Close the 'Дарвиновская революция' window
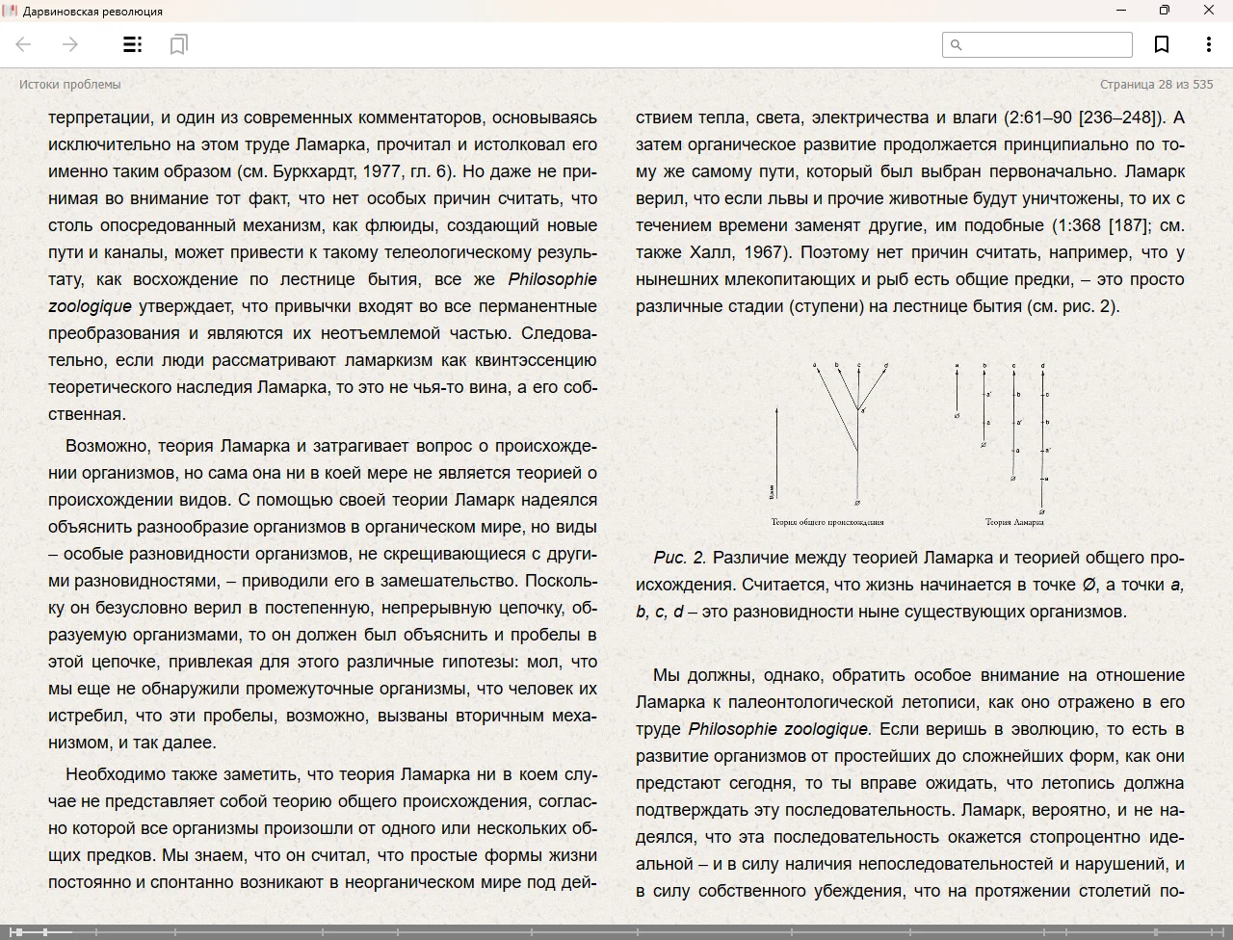The width and height of the screenshot is (1233, 940). (x=1208, y=11)
